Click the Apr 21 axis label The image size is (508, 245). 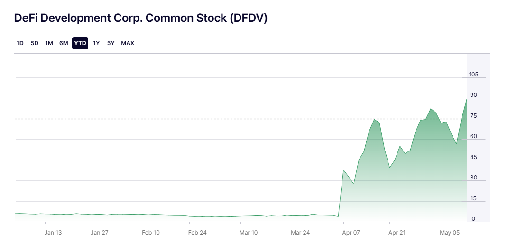point(397,233)
